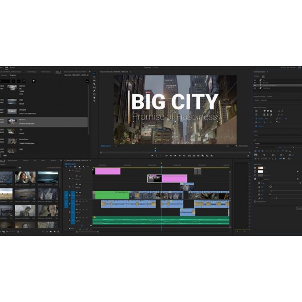Click the Shadow distance slider handle

(271, 190)
